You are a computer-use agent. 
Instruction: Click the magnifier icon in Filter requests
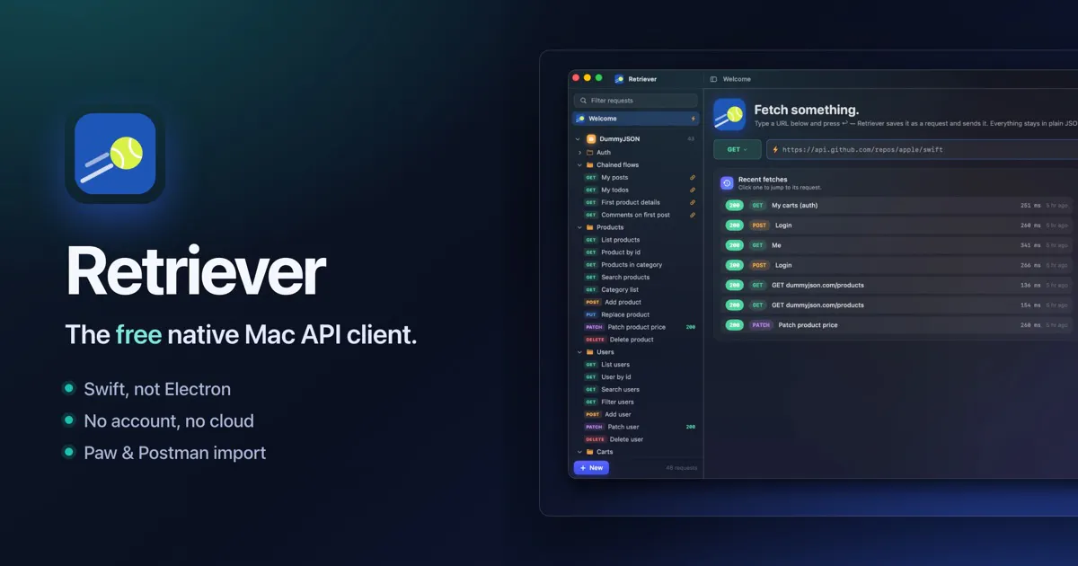(584, 101)
